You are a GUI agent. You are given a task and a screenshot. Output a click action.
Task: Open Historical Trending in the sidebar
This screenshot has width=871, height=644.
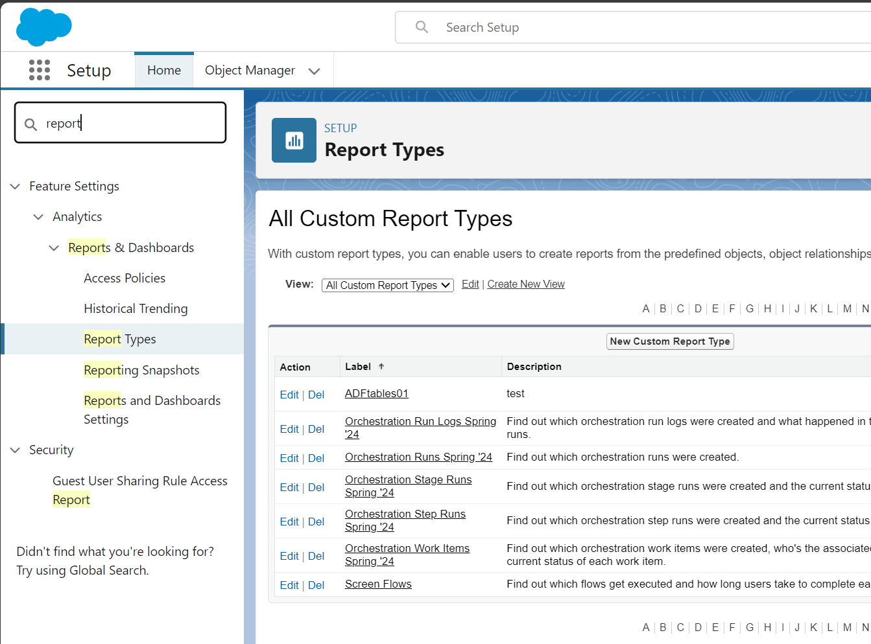[x=136, y=308]
